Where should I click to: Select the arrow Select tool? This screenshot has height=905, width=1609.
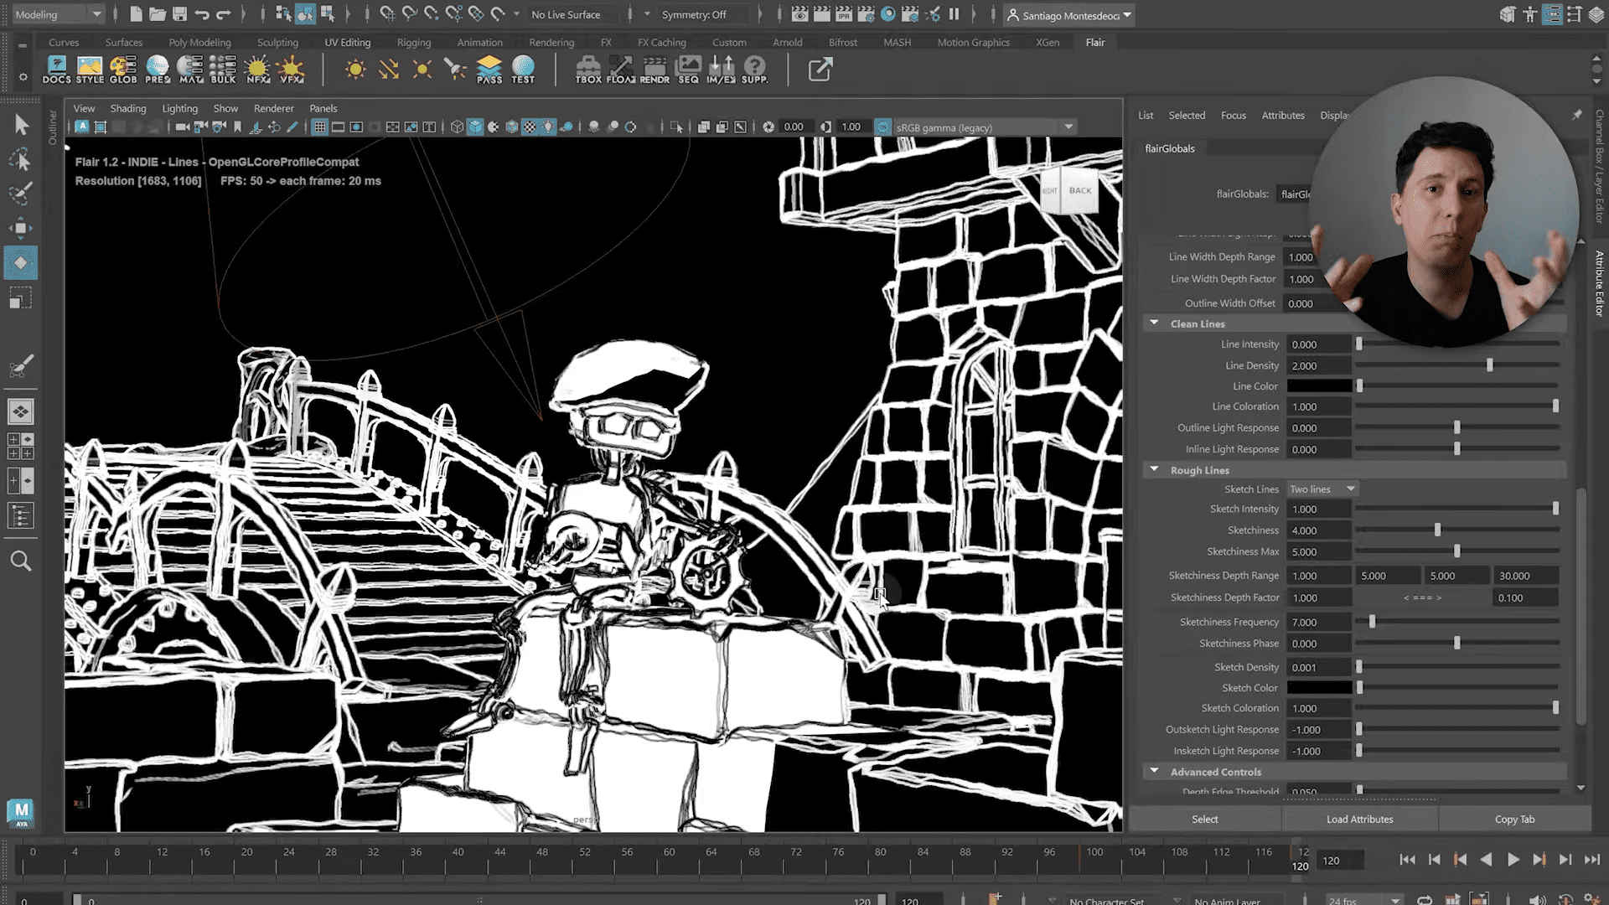pos(21,125)
